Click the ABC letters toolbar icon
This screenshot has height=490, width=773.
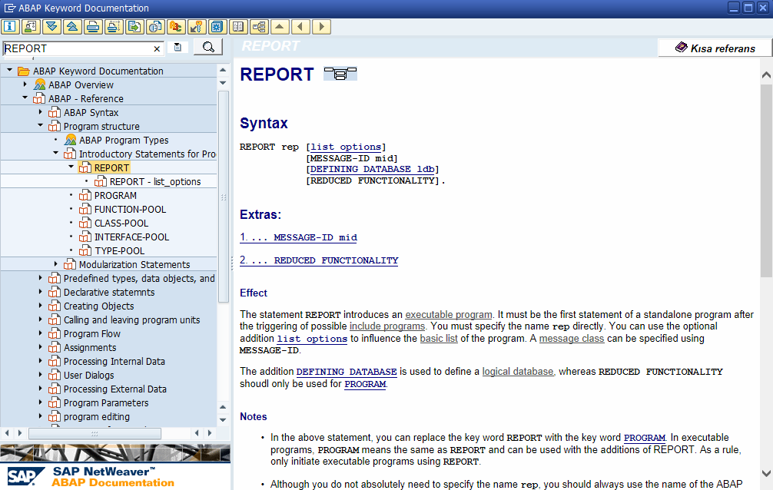(x=175, y=27)
